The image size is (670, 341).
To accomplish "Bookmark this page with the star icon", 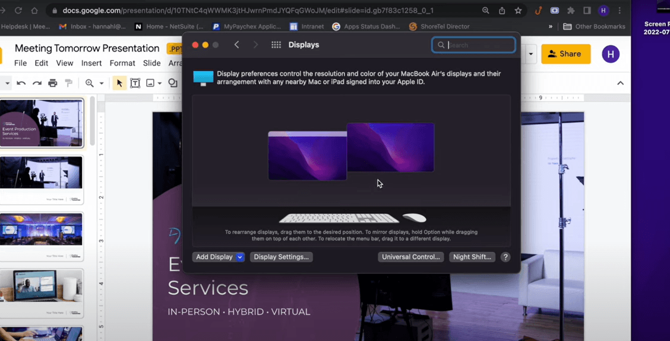I will [518, 11].
